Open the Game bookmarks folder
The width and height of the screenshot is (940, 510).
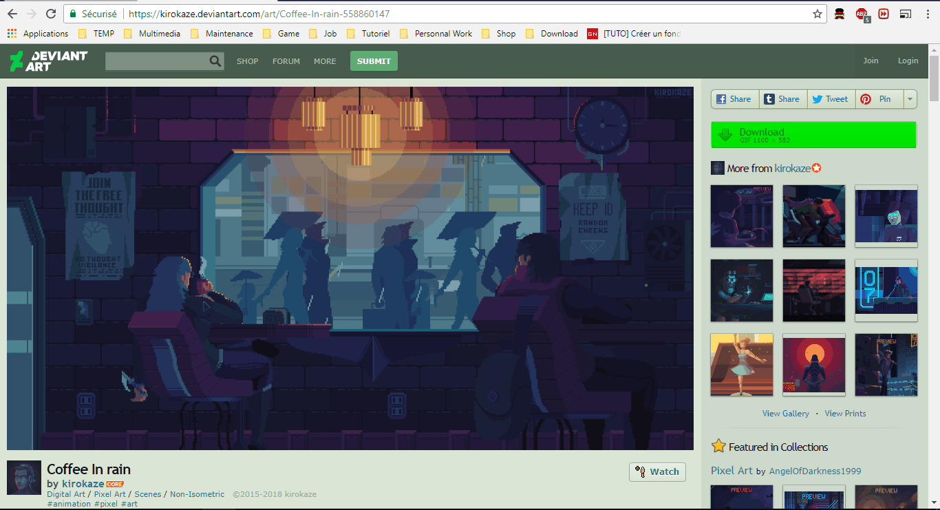(281, 34)
